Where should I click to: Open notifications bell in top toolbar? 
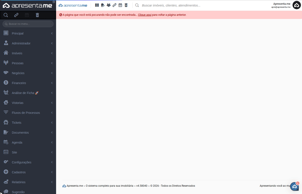pos(103,5)
